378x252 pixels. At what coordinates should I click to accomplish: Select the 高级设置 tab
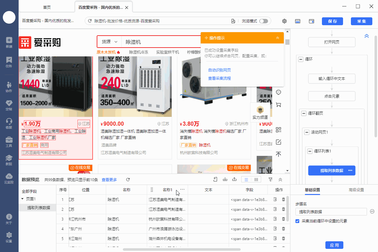[356, 190]
